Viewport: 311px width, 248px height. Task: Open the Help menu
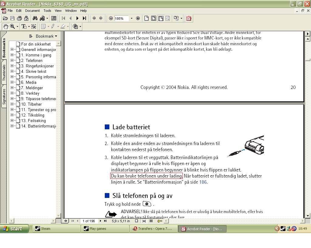point(83,11)
